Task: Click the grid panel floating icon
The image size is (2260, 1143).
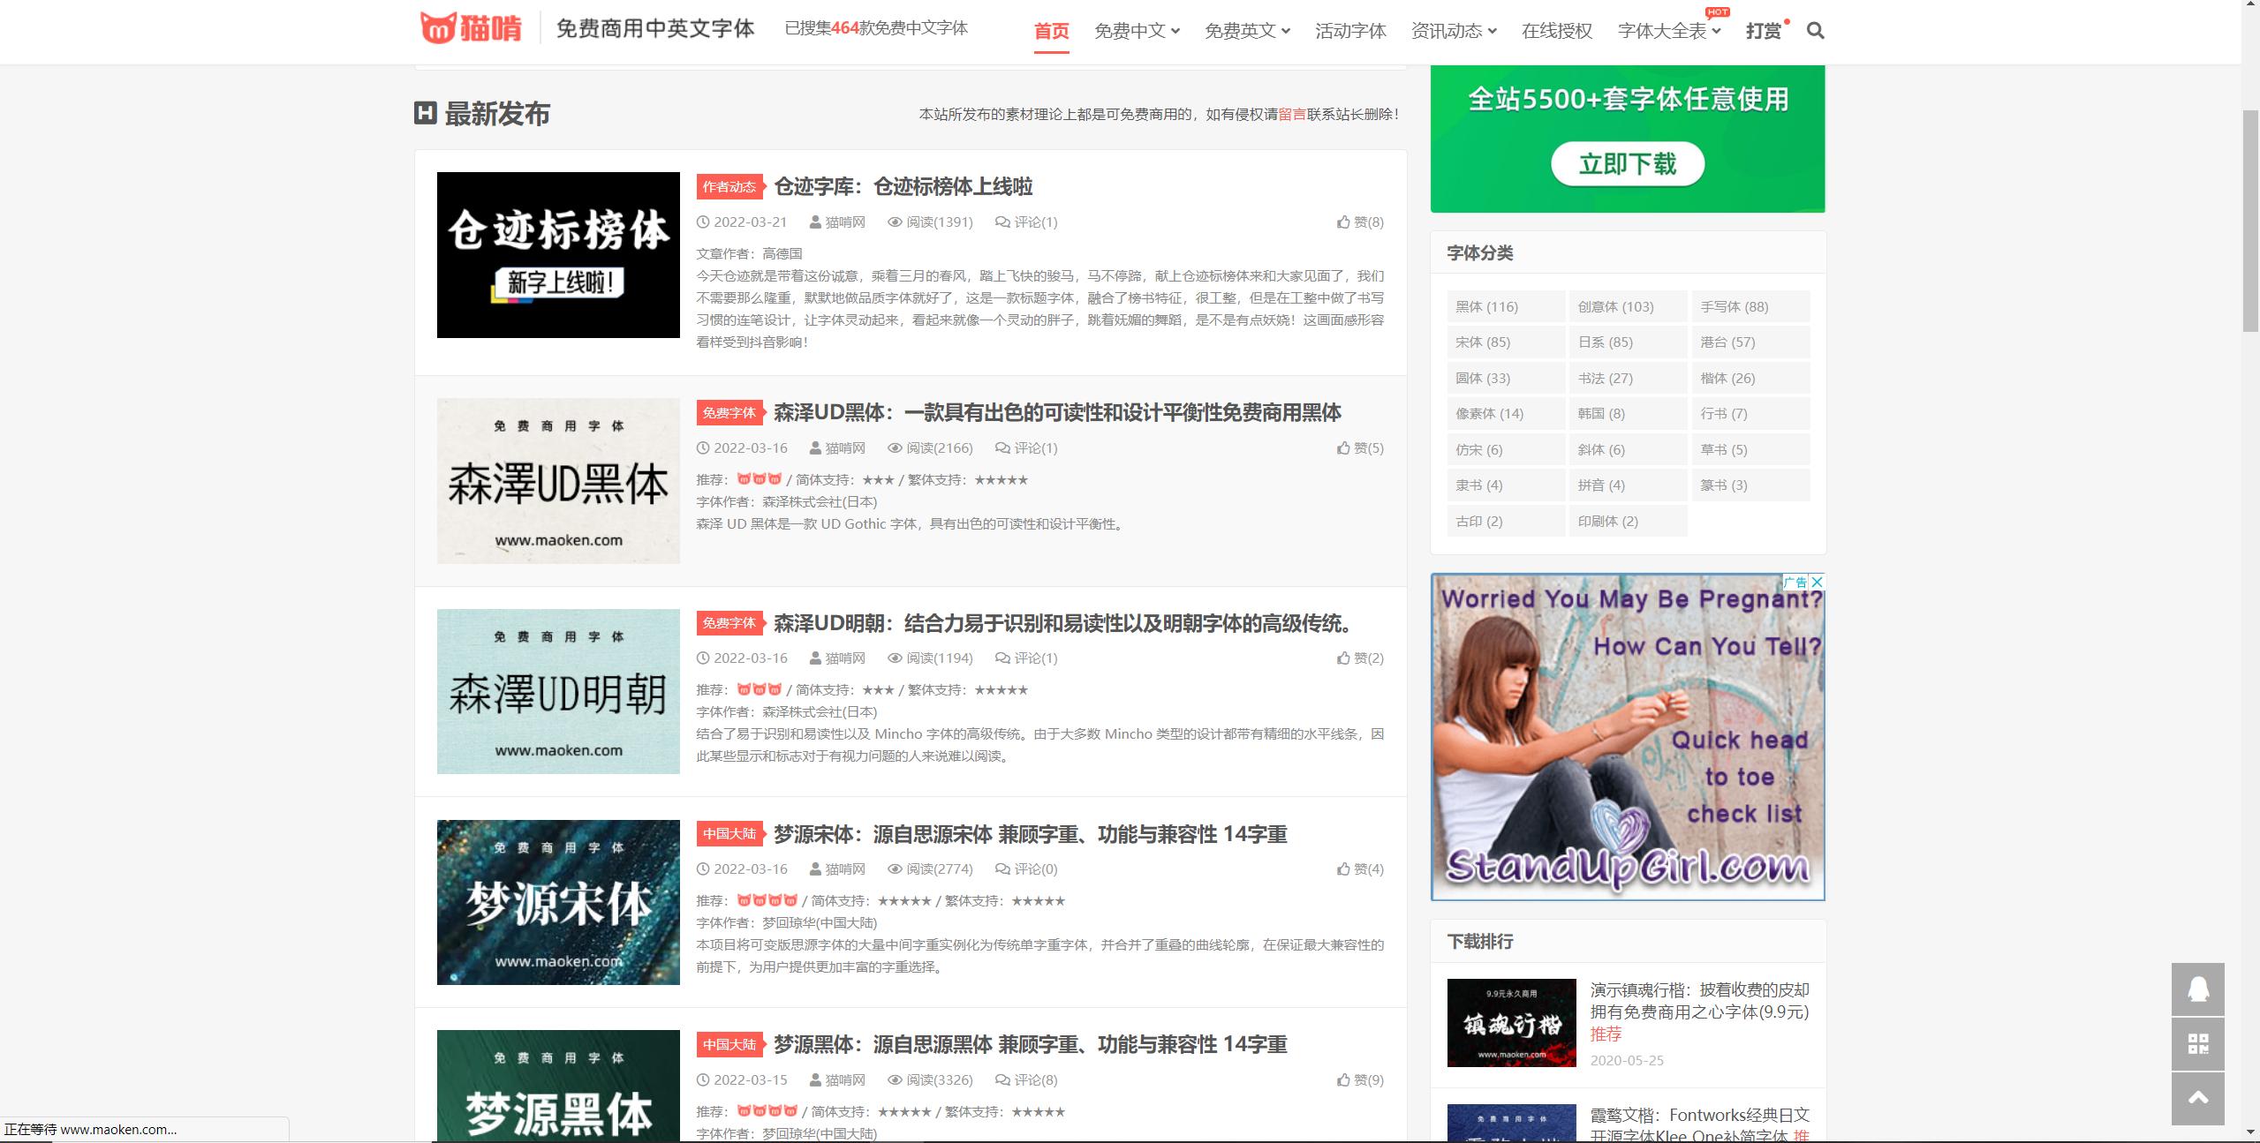Action: click(2198, 1044)
